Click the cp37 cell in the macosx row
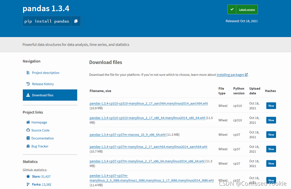This screenshot has height=189, width=291. pos(237,135)
